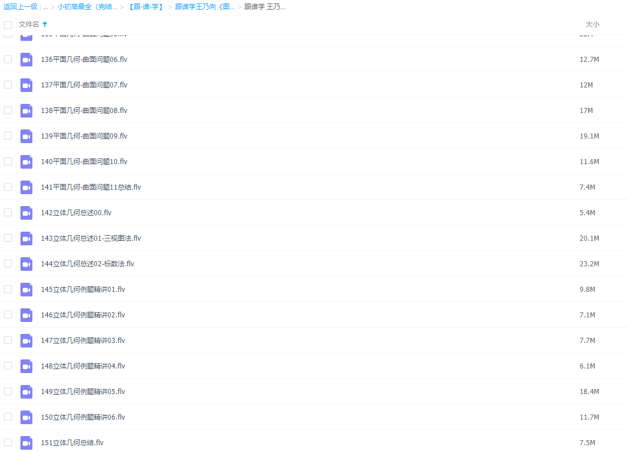Toggle the select-all checkbox beside 文件名
Image resolution: width=628 pixels, height=452 pixels.
8,24
